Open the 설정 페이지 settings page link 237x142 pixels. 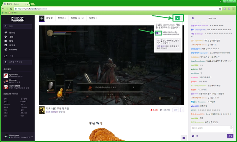(x=161, y=46)
